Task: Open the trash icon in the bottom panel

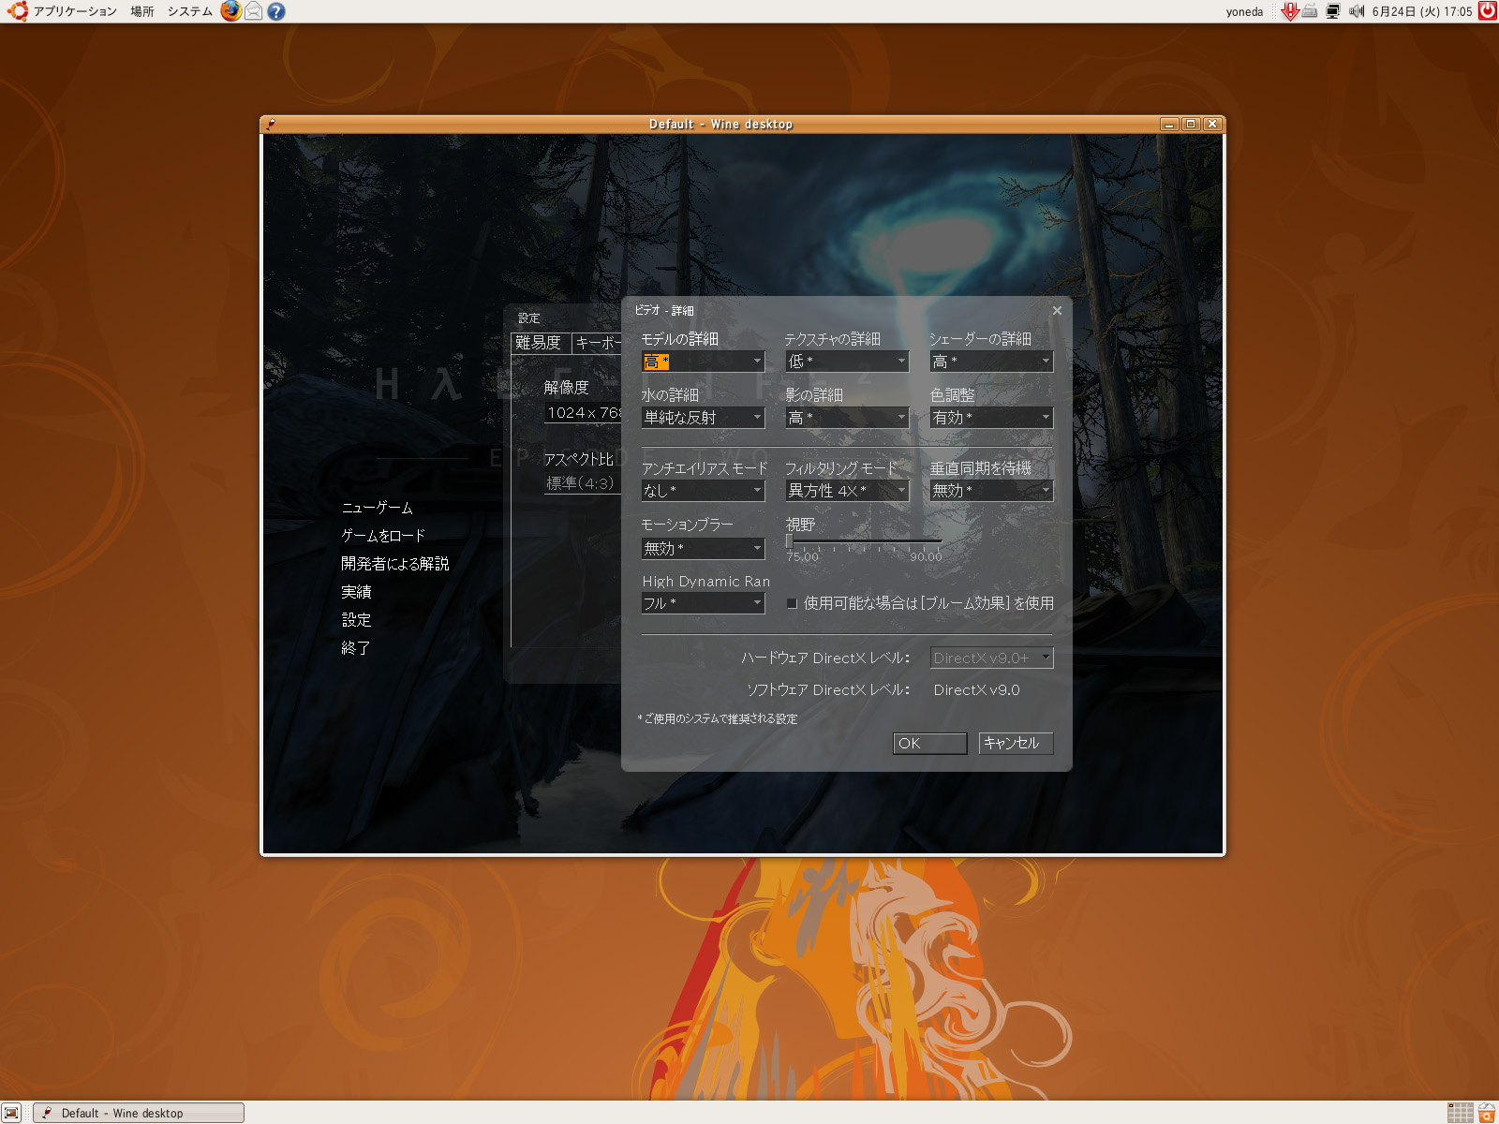Action: pyautogui.click(x=1487, y=1113)
